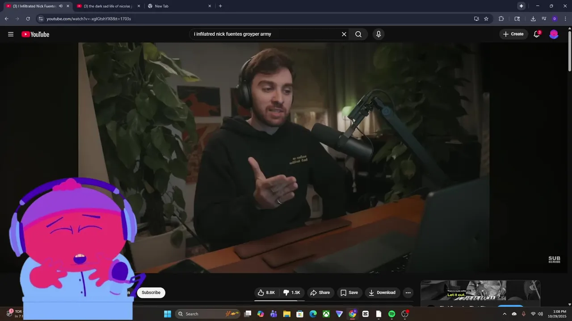Open YouTube notifications bell
572x321 pixels.
(537, 34)
